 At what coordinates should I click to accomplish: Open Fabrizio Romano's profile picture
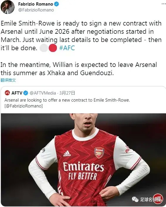tap(8, 7)
